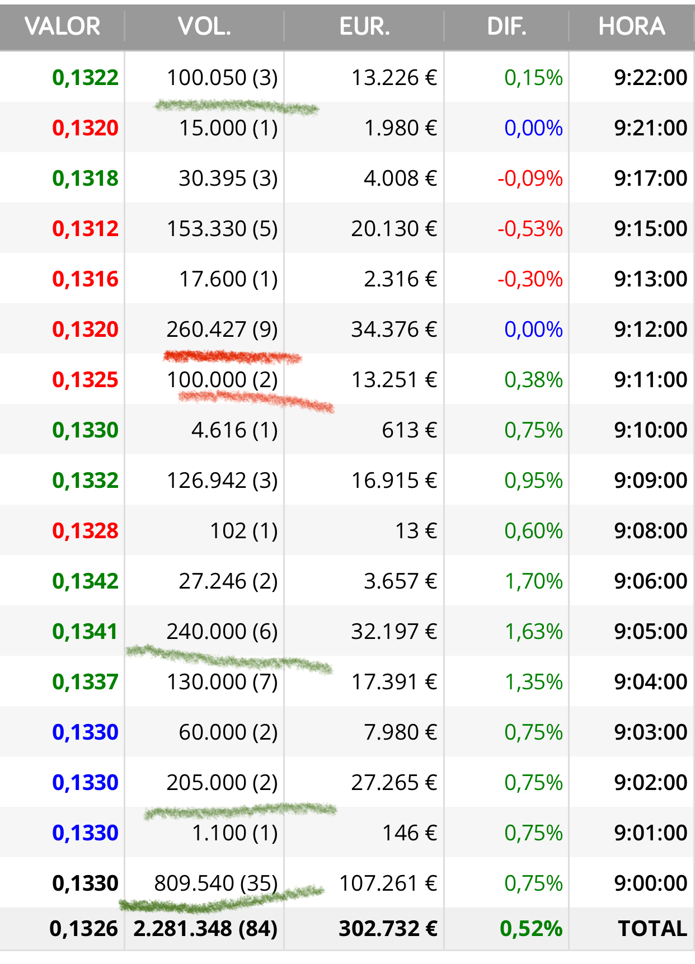Click the EUR. column header

click(364, 26)
